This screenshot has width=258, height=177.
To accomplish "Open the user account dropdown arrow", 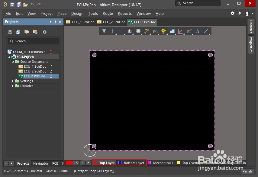I will (252, 14).
